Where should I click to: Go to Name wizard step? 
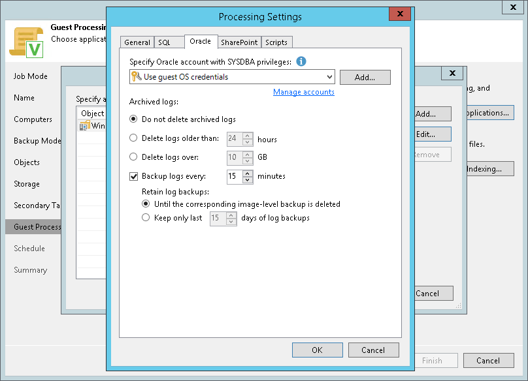(24, 98)
